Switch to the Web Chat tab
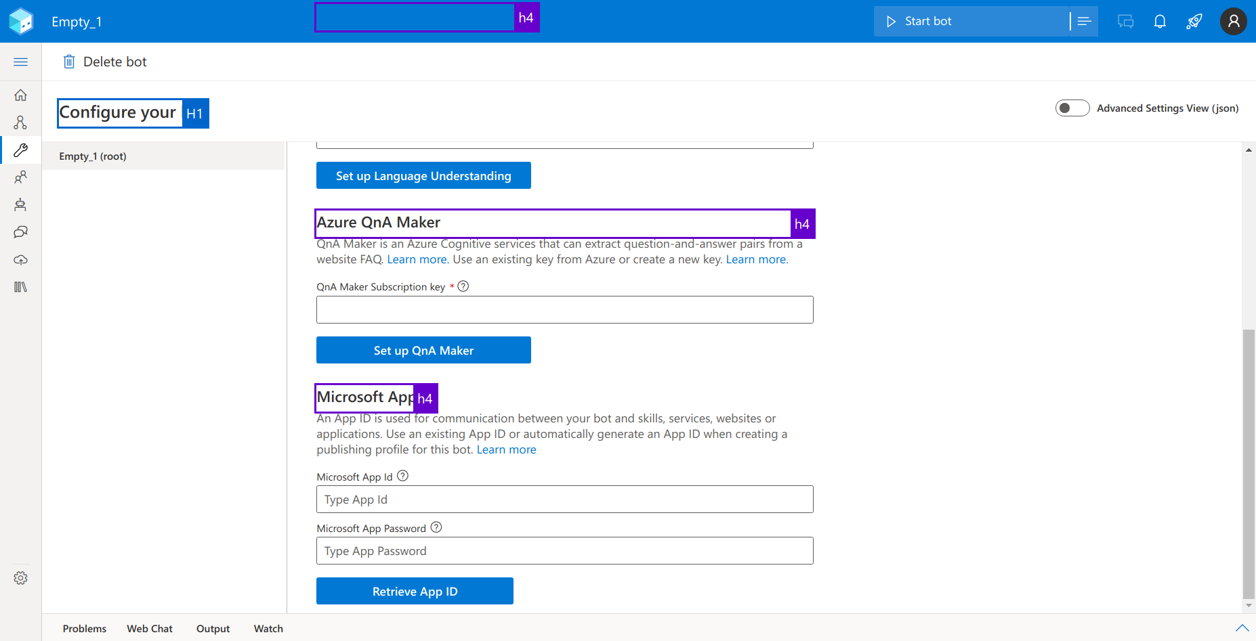Viewport: 1256px width, 641px height. pos(150,628)
